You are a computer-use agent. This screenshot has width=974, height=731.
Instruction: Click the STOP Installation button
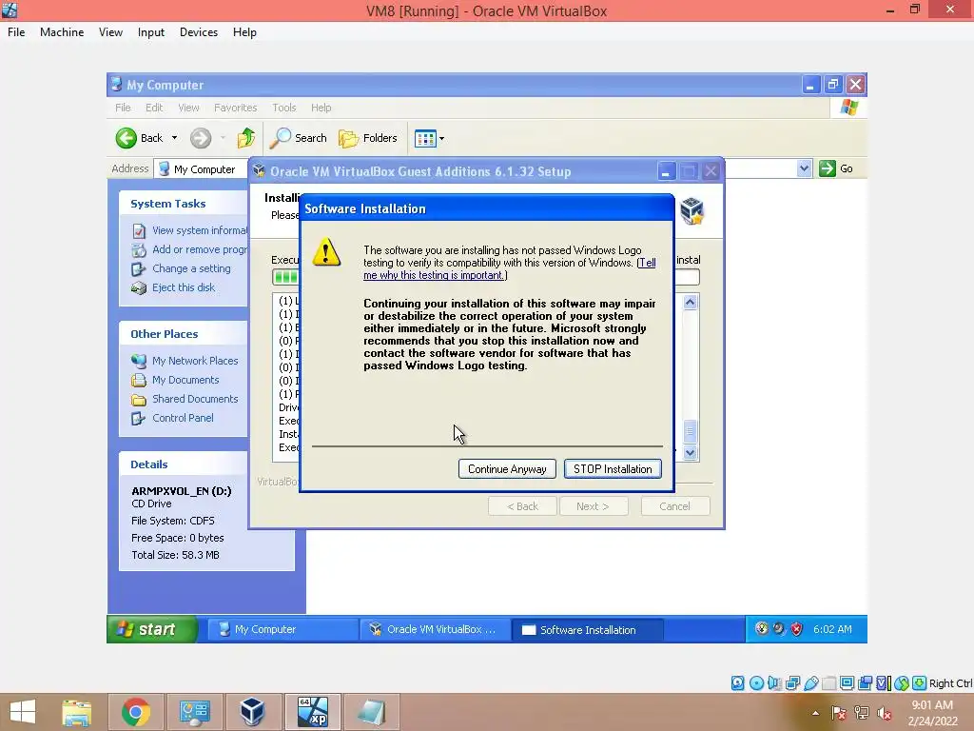coord(613,468)
